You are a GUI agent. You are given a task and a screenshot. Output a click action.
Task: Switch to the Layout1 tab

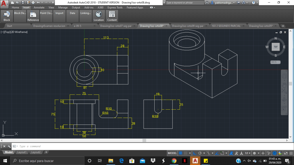(22, 152)
